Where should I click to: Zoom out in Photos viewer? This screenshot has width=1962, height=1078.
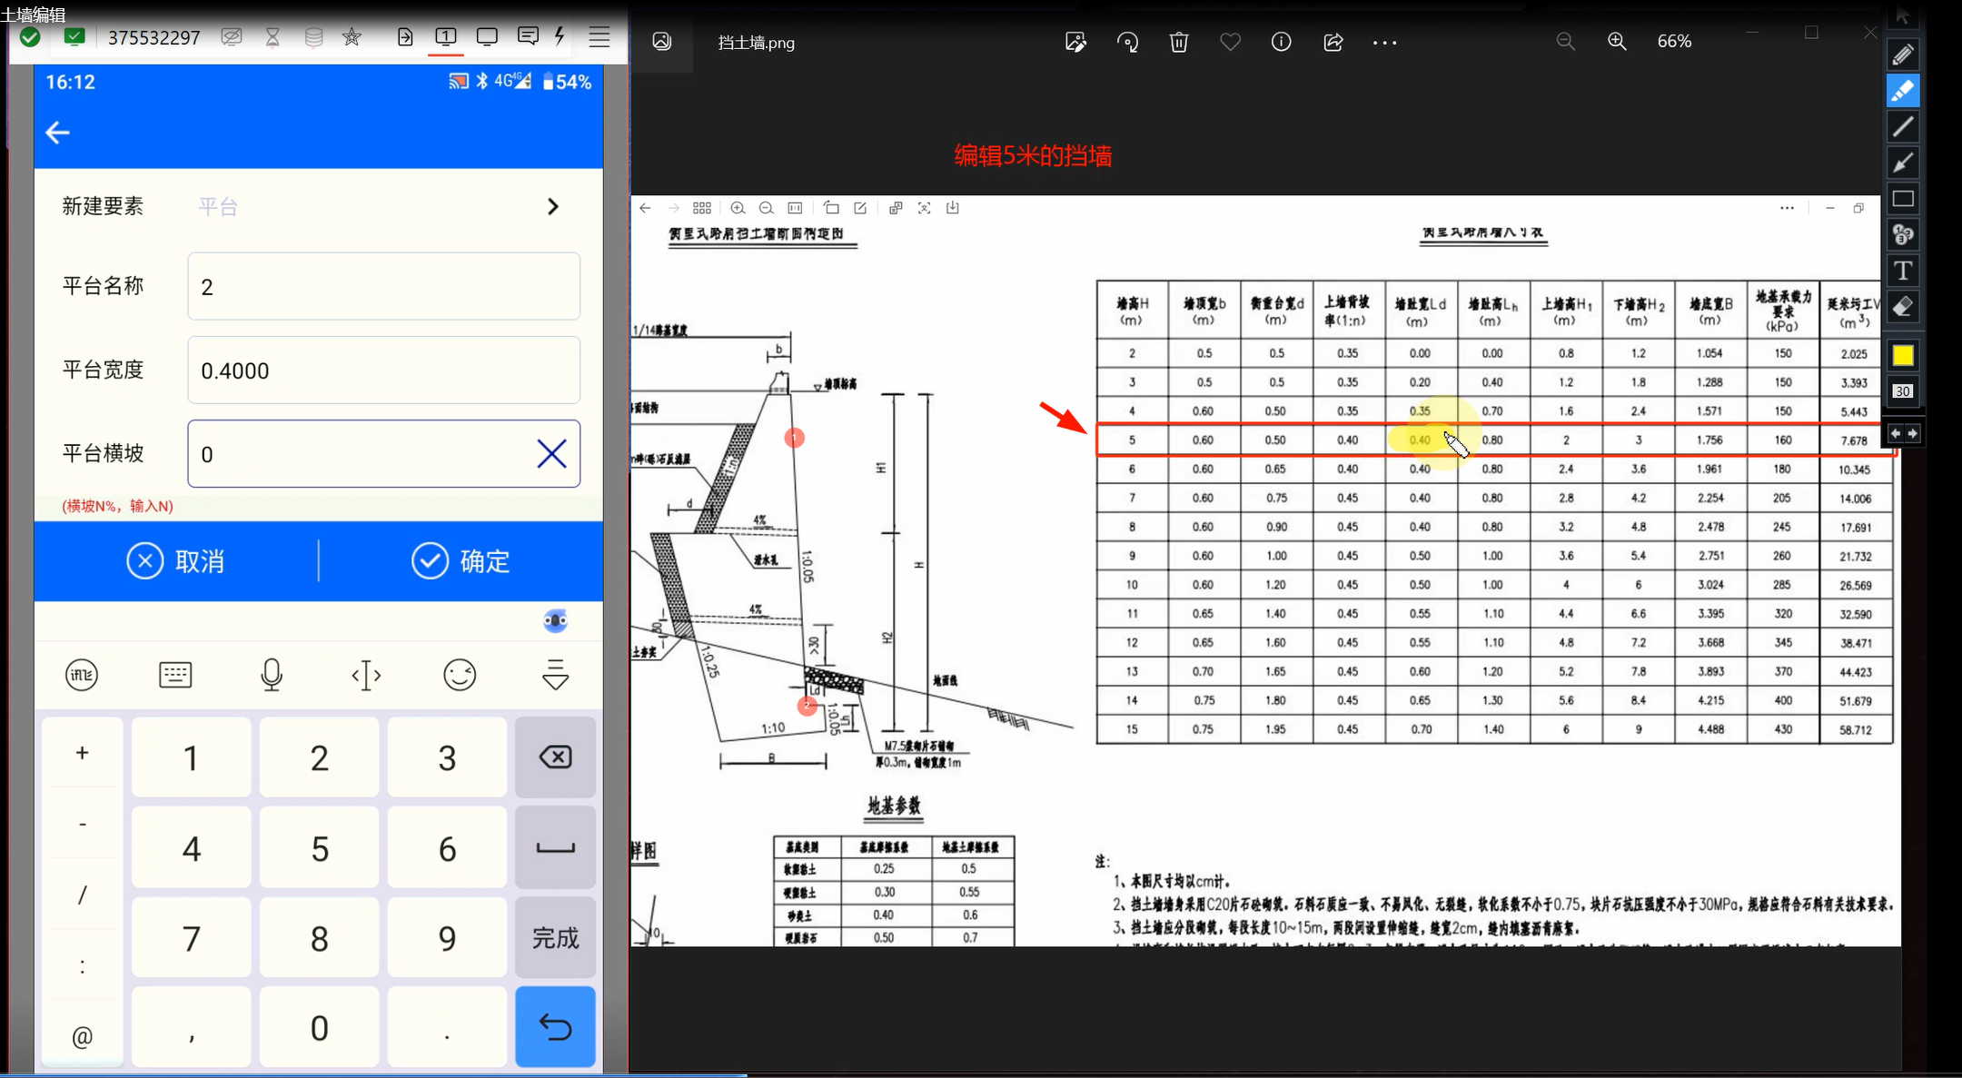[x=1565, y=42]
